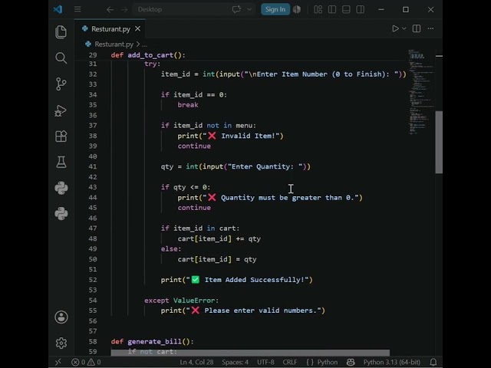
Task: Click the Desktop command center search box
Action: (x=182, y=9)
